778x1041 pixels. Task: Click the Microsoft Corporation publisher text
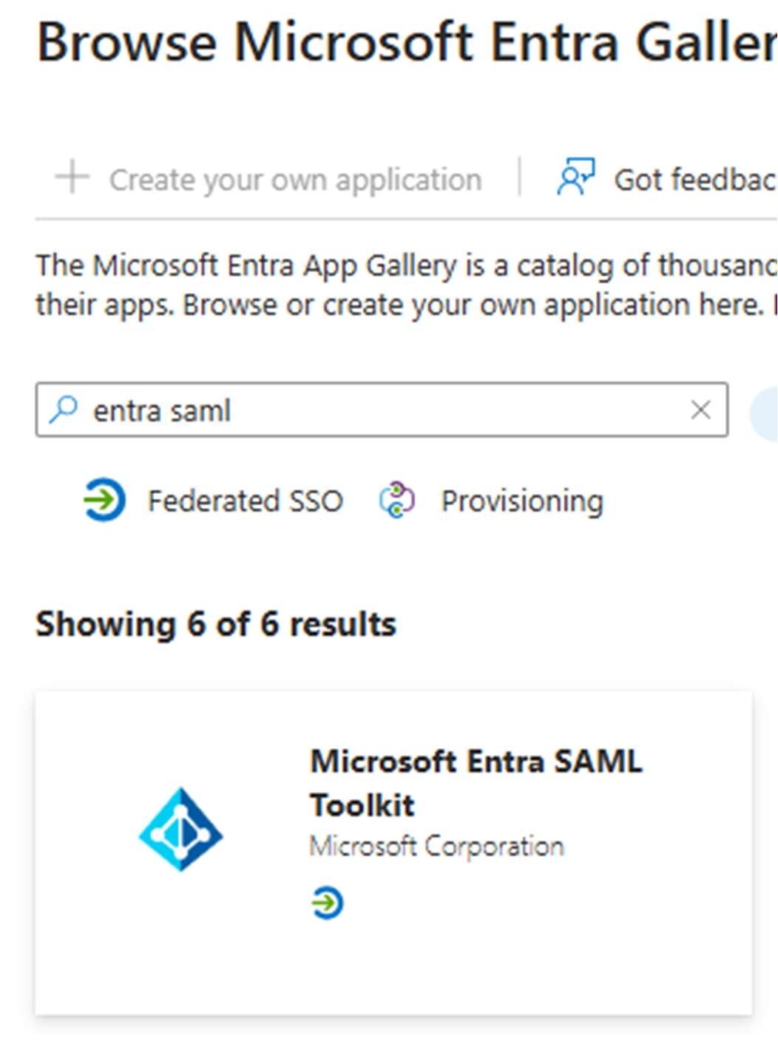pyautogui.click(x=436, y=846)
